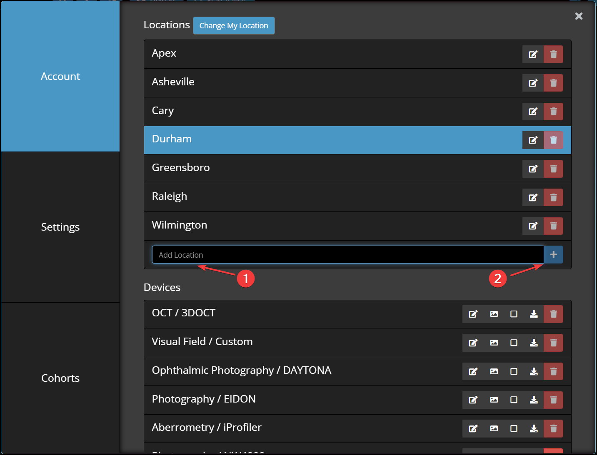Select the Durham location row
This screenshot has width=597, height=455.
point(292,140)
